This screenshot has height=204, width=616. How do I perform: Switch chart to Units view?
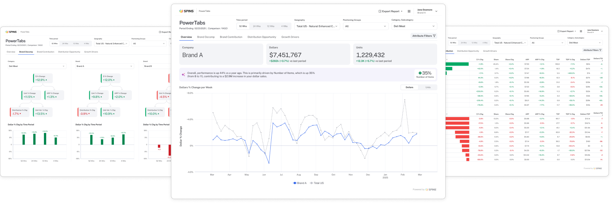click(x=428, y=87)
